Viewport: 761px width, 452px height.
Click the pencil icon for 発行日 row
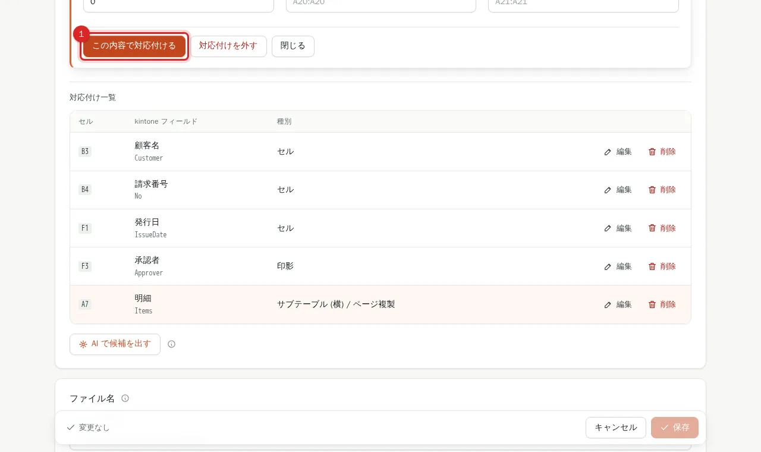point(608,228)
